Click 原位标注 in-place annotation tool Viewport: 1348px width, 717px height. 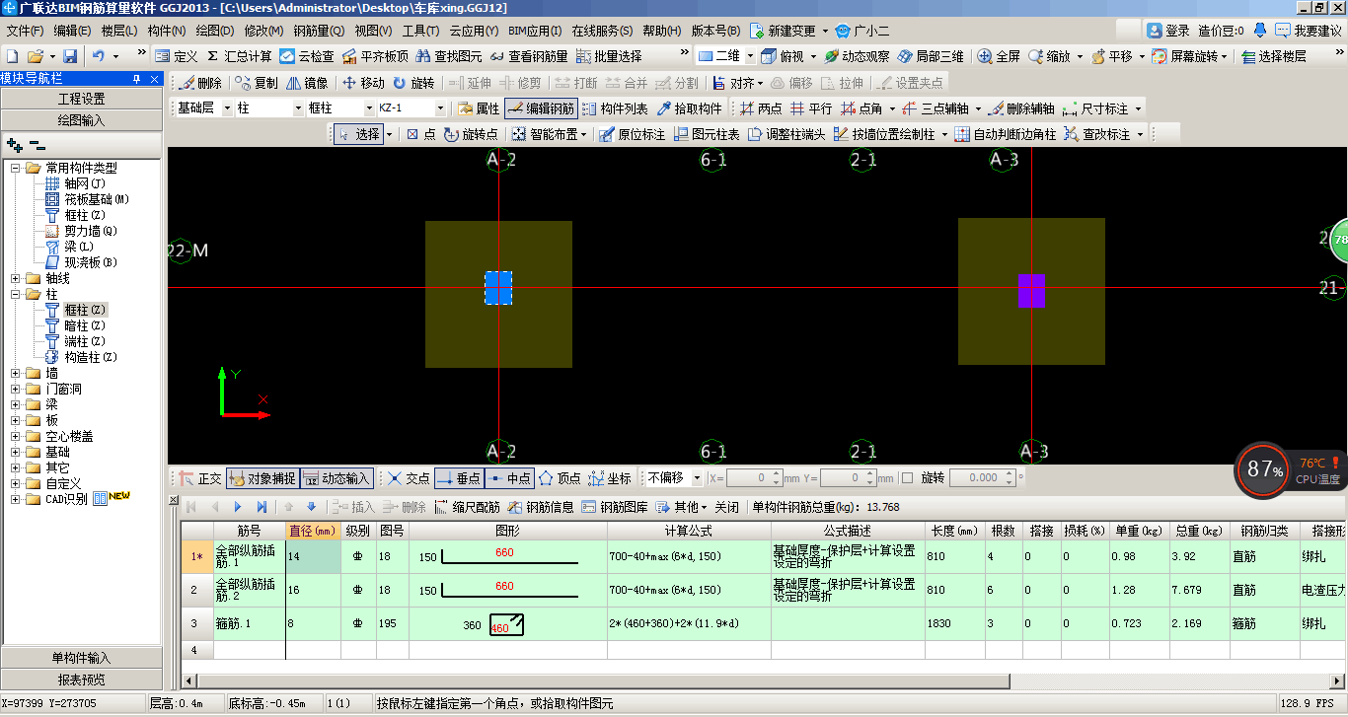click(632, 134)
